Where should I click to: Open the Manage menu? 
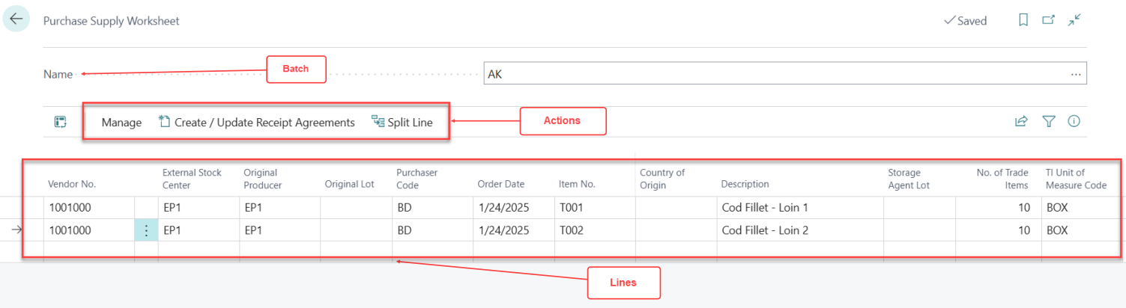click(121, 123)
